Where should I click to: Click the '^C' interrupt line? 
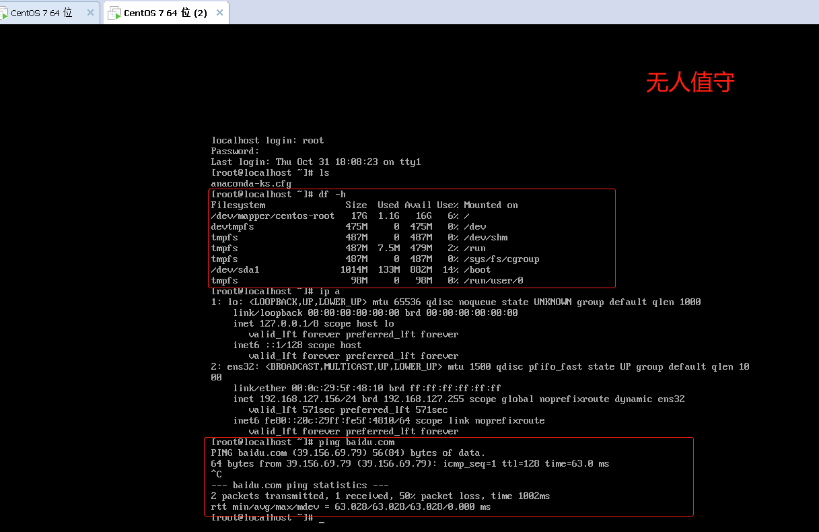[216, 474]
